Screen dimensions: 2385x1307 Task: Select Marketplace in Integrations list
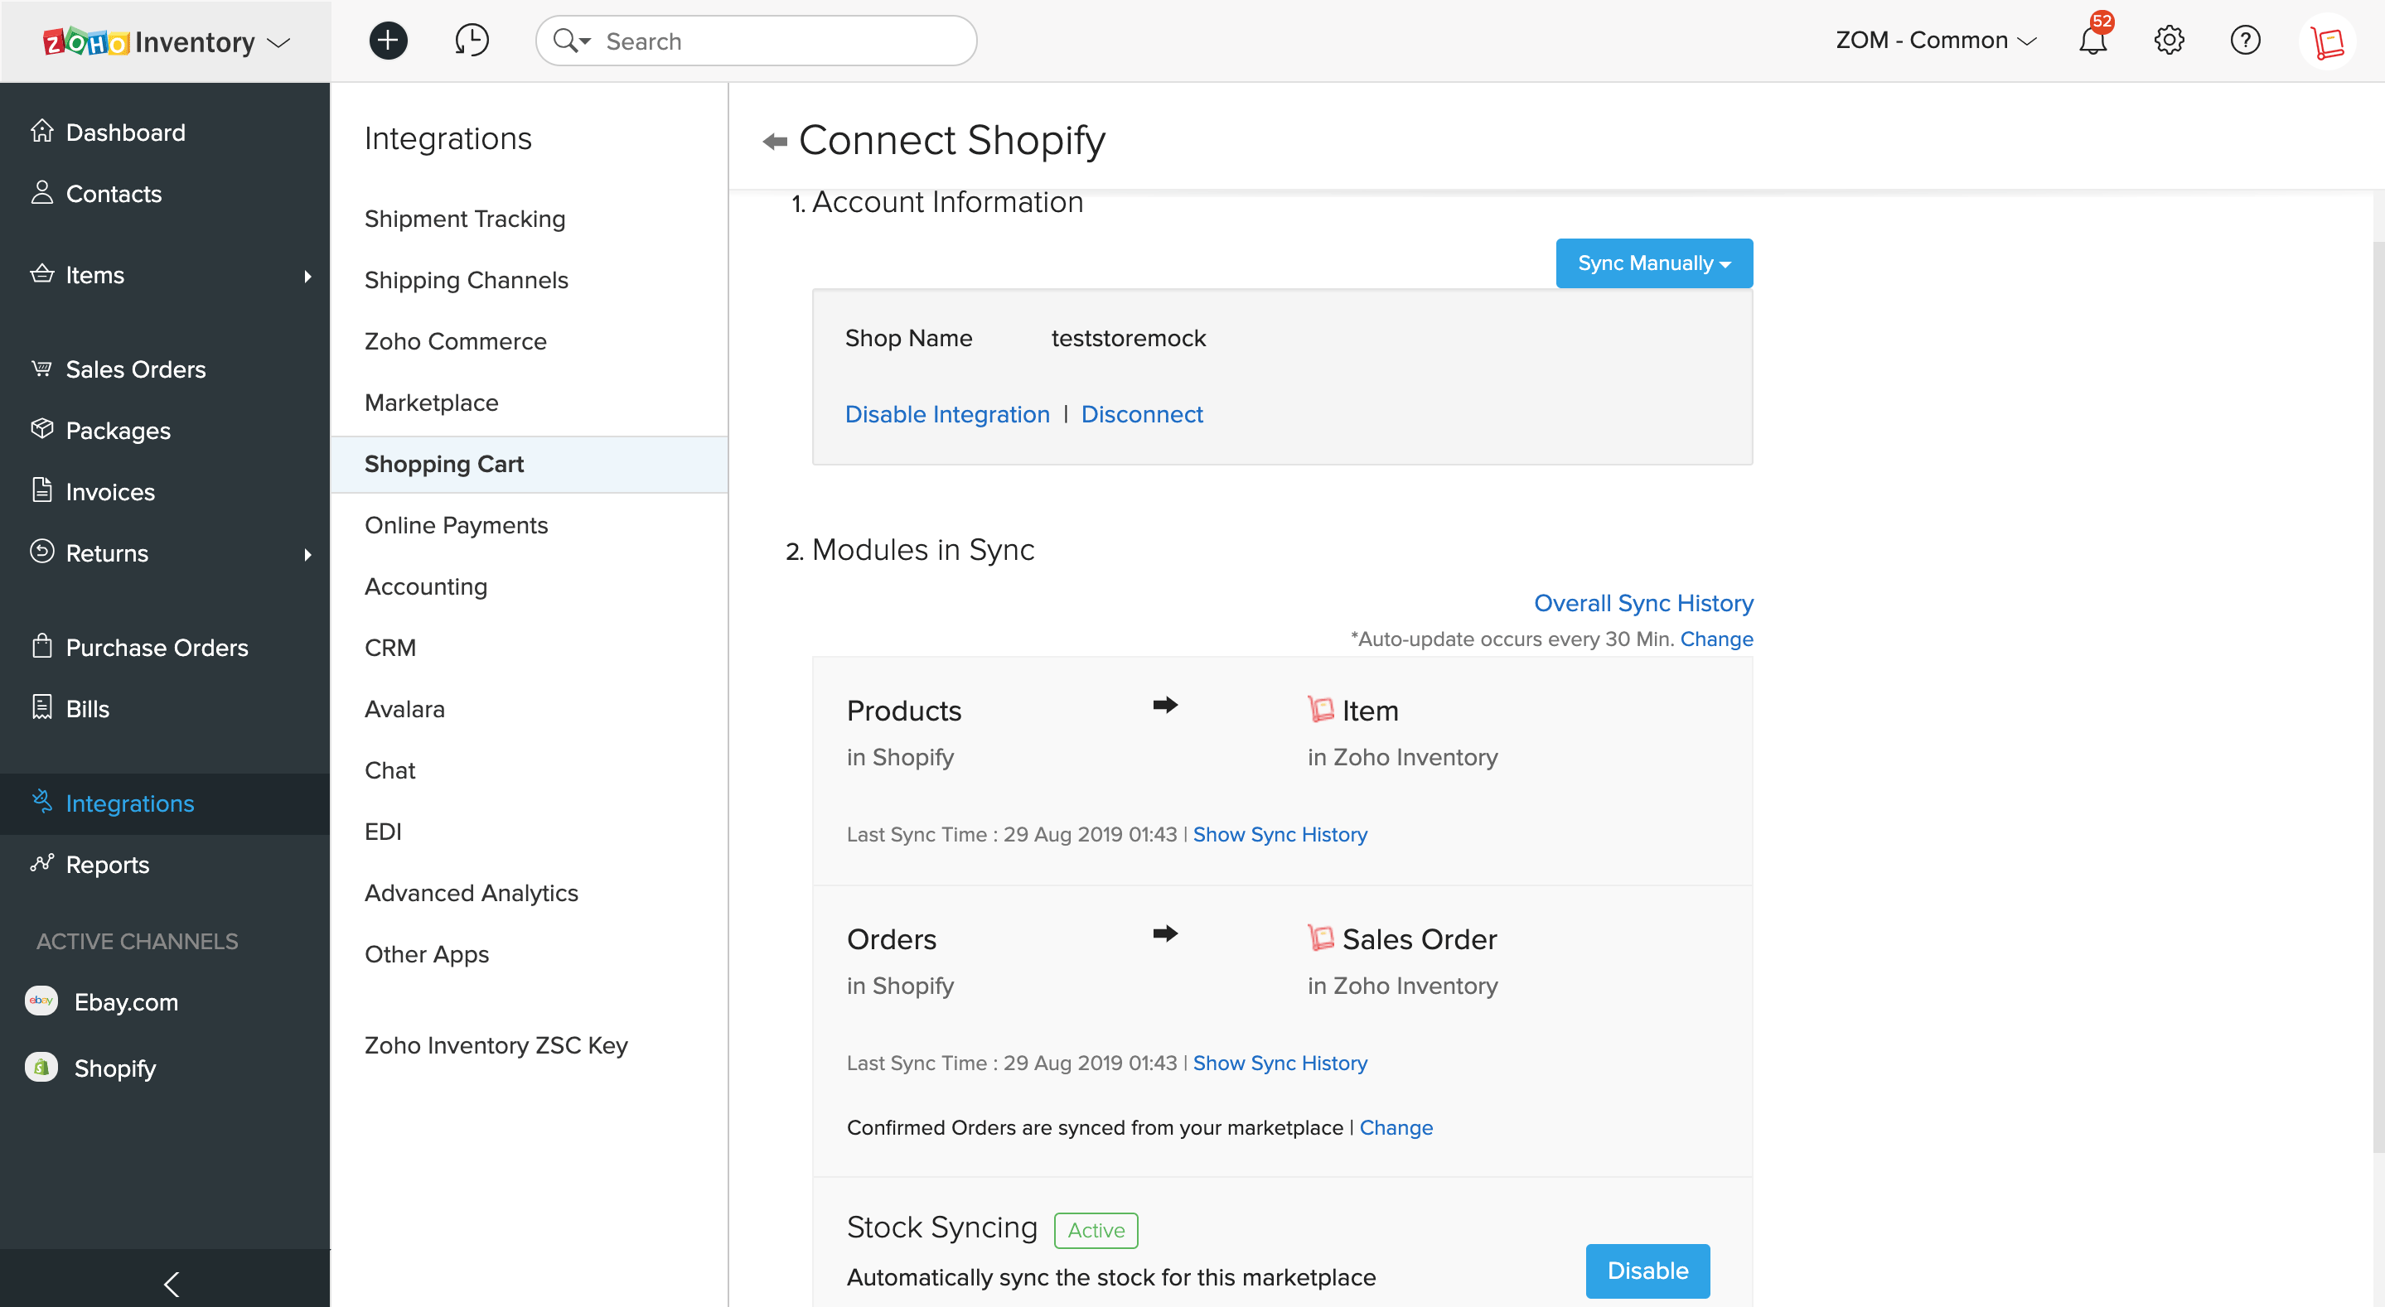[x=432, y=402]
